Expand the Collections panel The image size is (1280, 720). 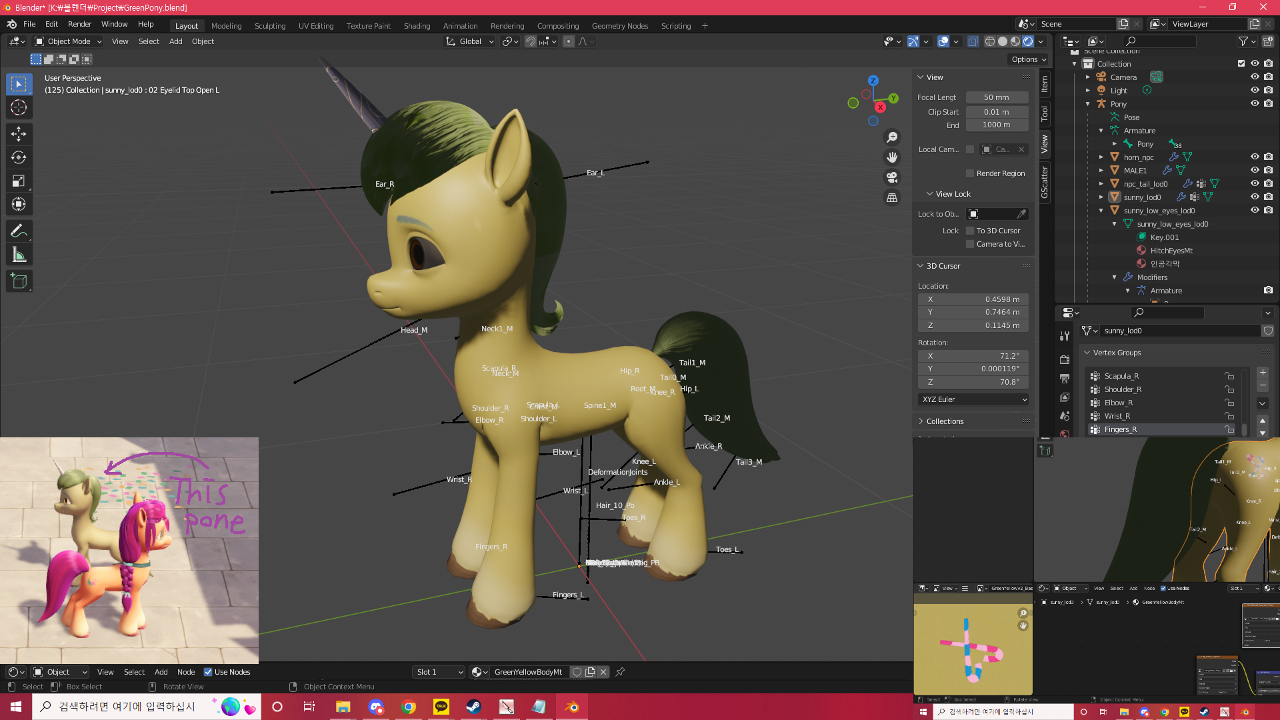click(945, 421)
